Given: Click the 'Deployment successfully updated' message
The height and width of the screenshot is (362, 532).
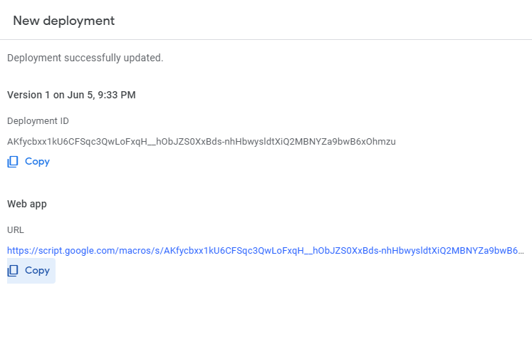Looking at the screenshot, I should [x=85, y=58].
